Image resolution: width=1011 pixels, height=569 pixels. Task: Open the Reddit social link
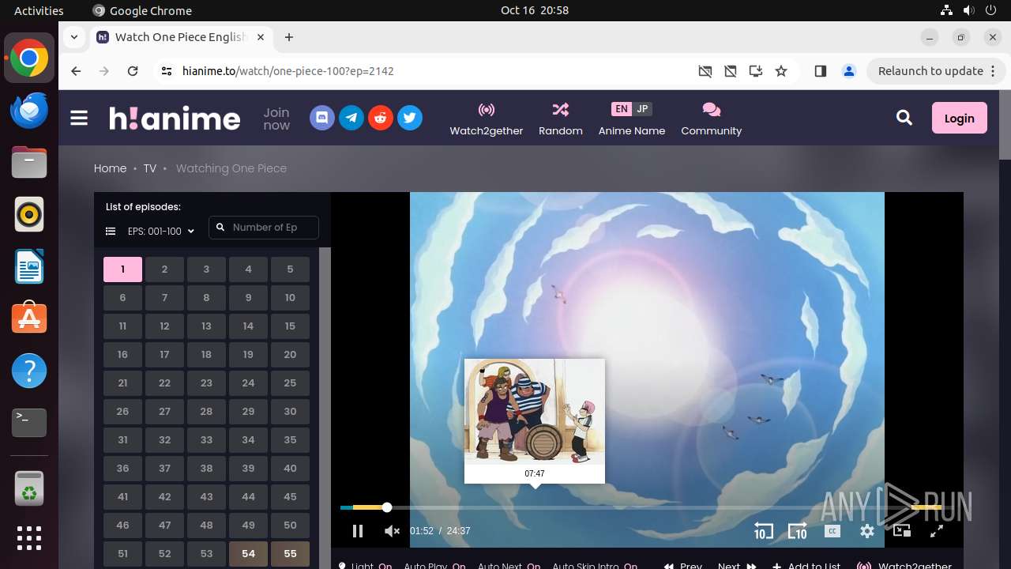click(x=381, y=119)
